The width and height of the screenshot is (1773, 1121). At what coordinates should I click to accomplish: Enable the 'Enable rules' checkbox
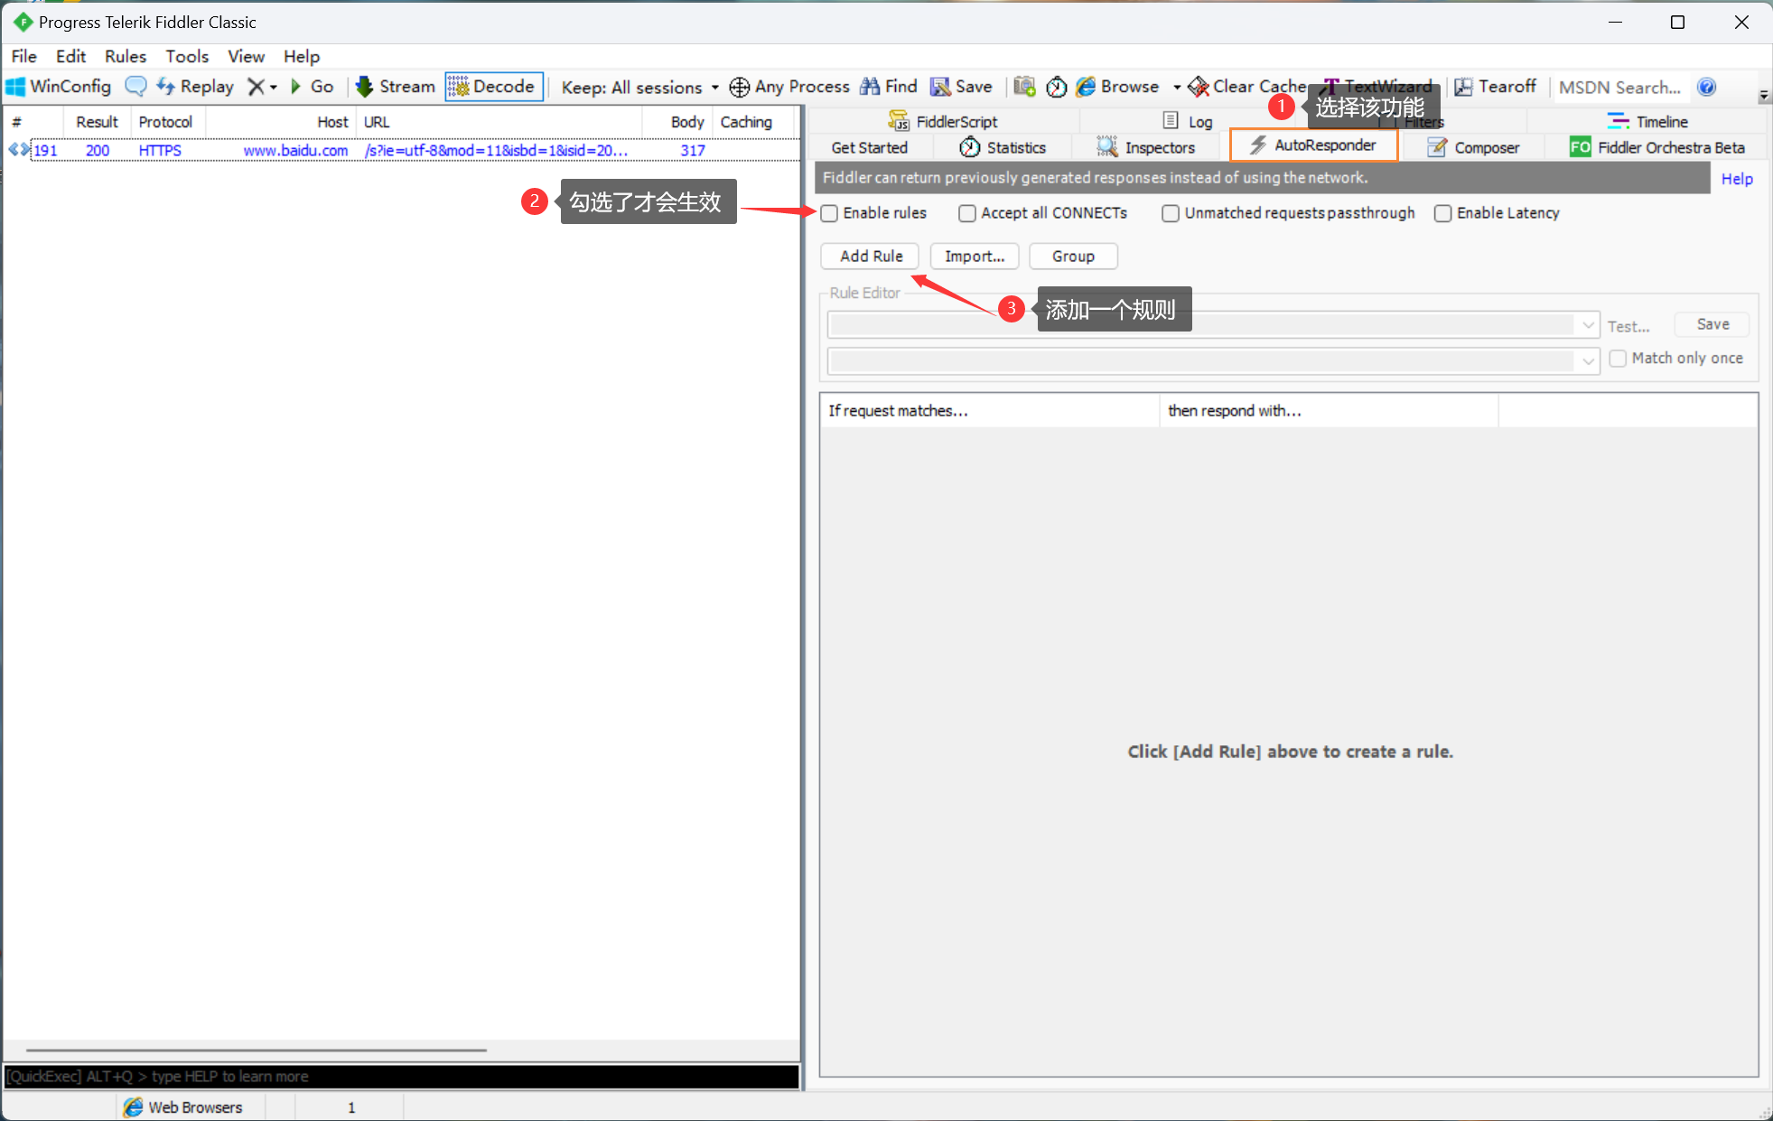[830, 213]
